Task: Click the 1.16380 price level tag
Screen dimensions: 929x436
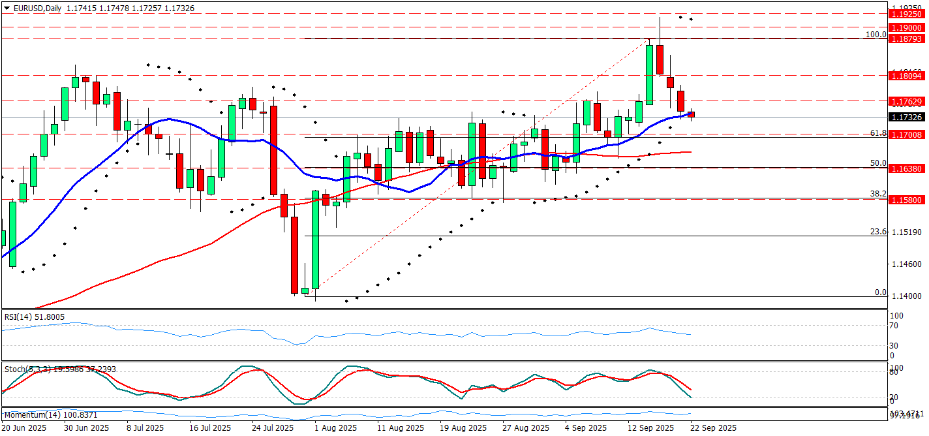Action: click(906, 168)
